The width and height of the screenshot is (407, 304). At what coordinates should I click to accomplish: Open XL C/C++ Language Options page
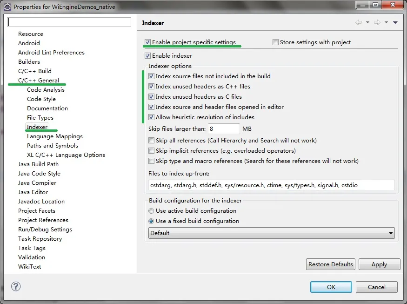[x=66, y=155]
